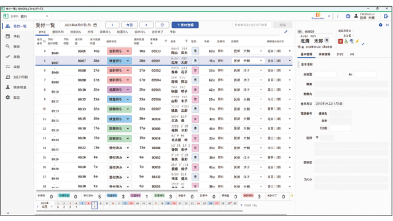
Task: Go to previous day with left arrow
Action: 112,25
